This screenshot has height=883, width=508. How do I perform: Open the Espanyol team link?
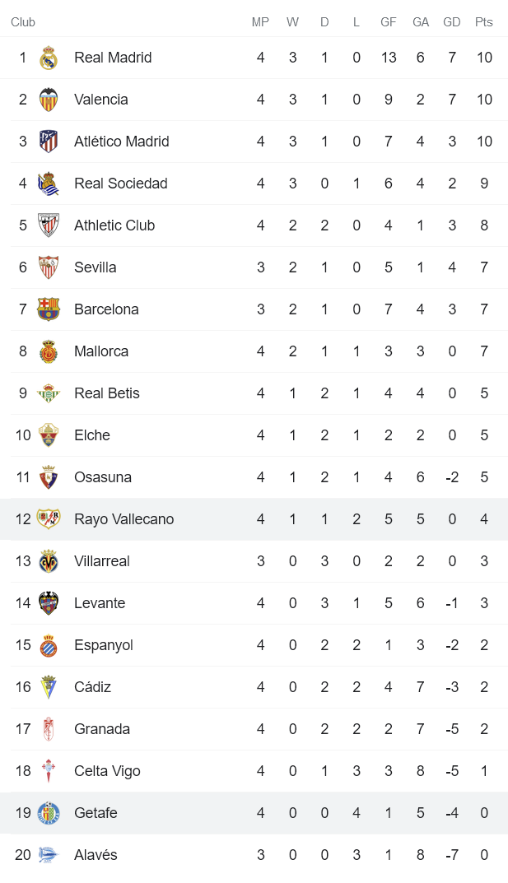click(103, 645)
